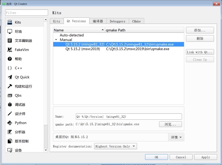Select the Python logo icon
The image size is (222, 165).
pyautogui.click(x=10, y=123)
